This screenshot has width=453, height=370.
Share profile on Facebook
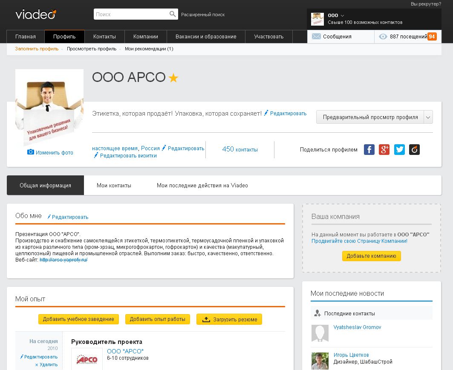[369, 149]
